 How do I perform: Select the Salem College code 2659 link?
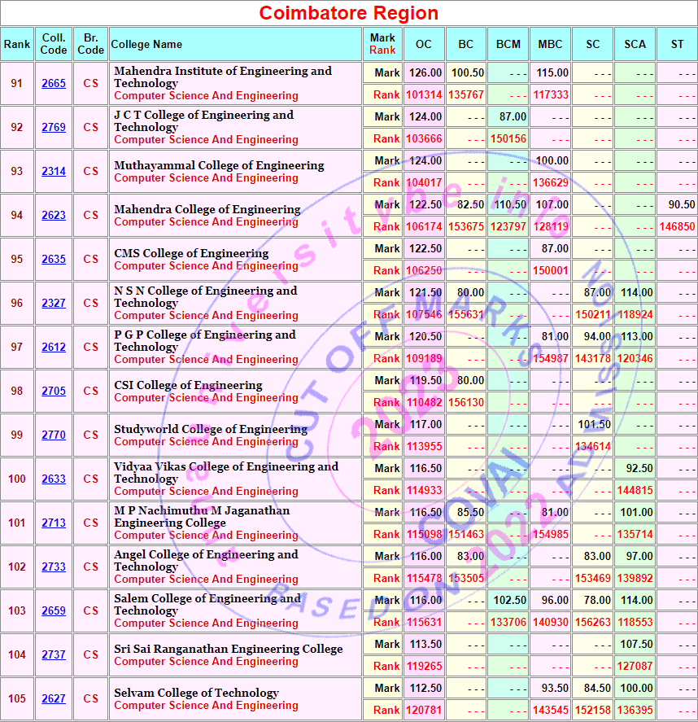[54, 611]
